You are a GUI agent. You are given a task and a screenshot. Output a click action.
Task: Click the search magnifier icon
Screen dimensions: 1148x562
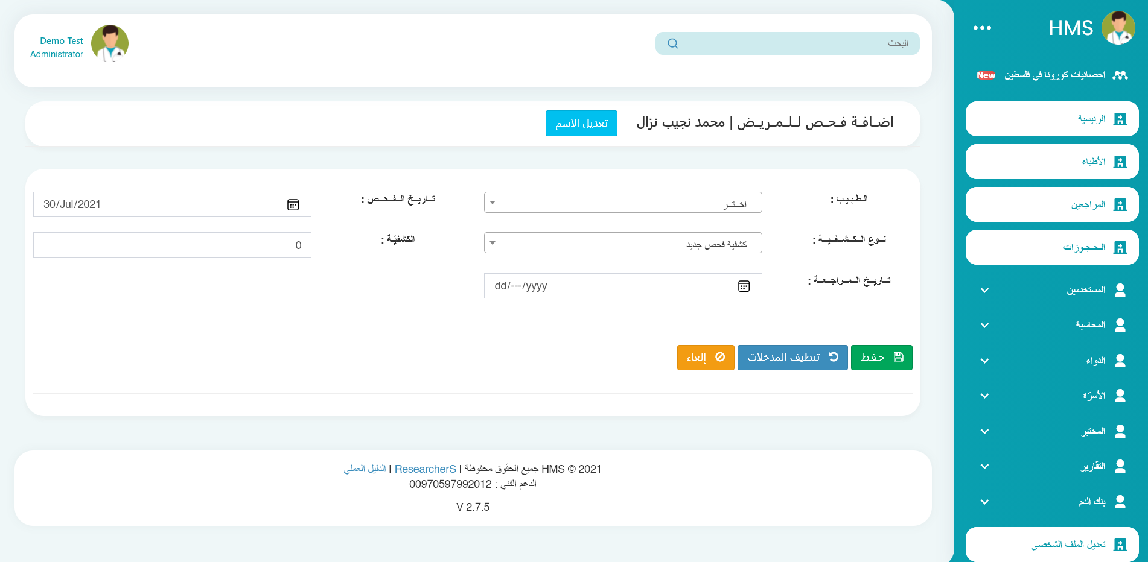coord(673,43)
